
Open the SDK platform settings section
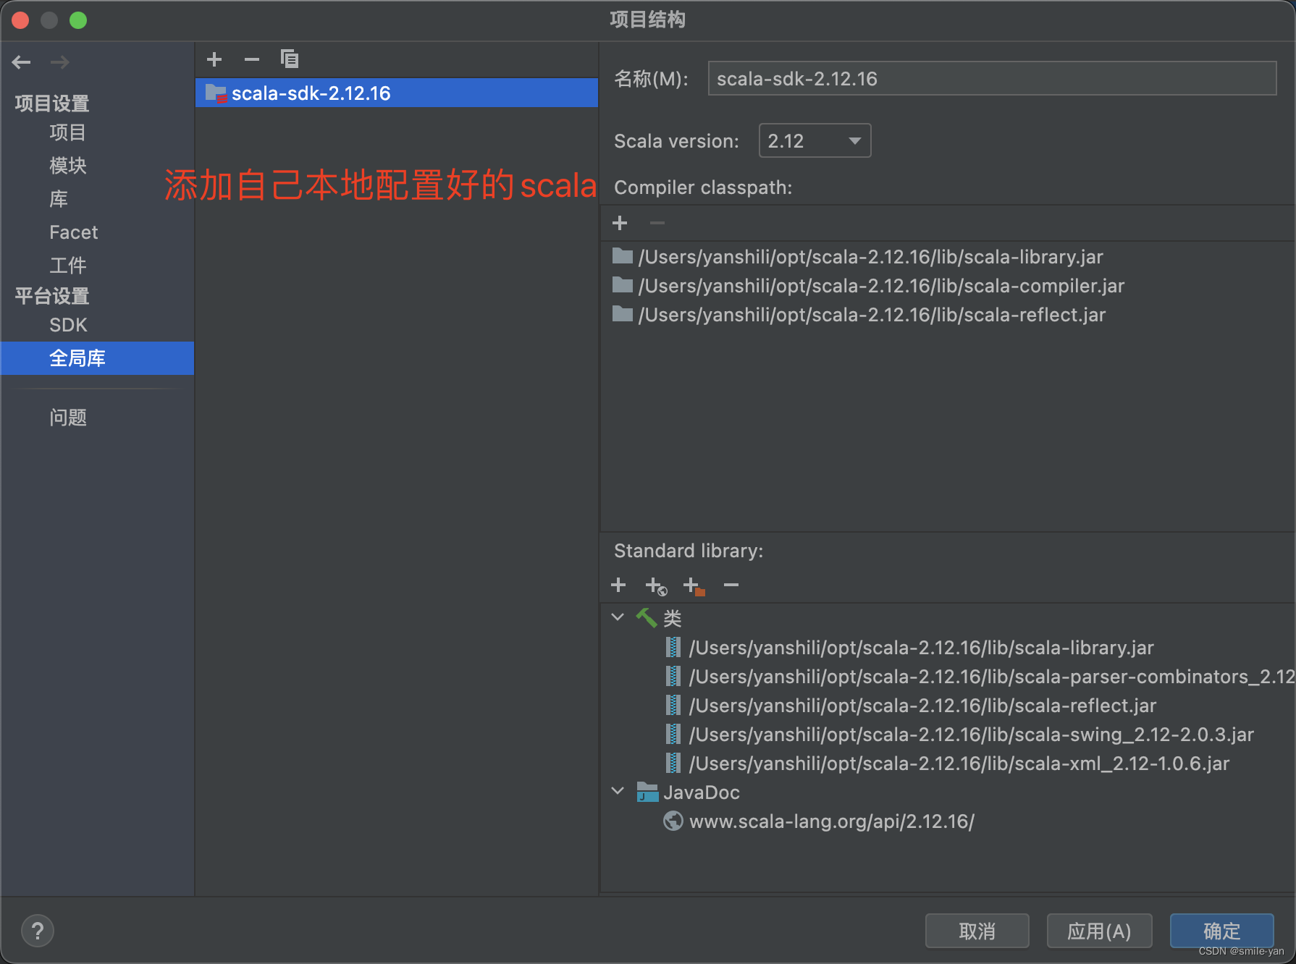[x=68, y=325]
